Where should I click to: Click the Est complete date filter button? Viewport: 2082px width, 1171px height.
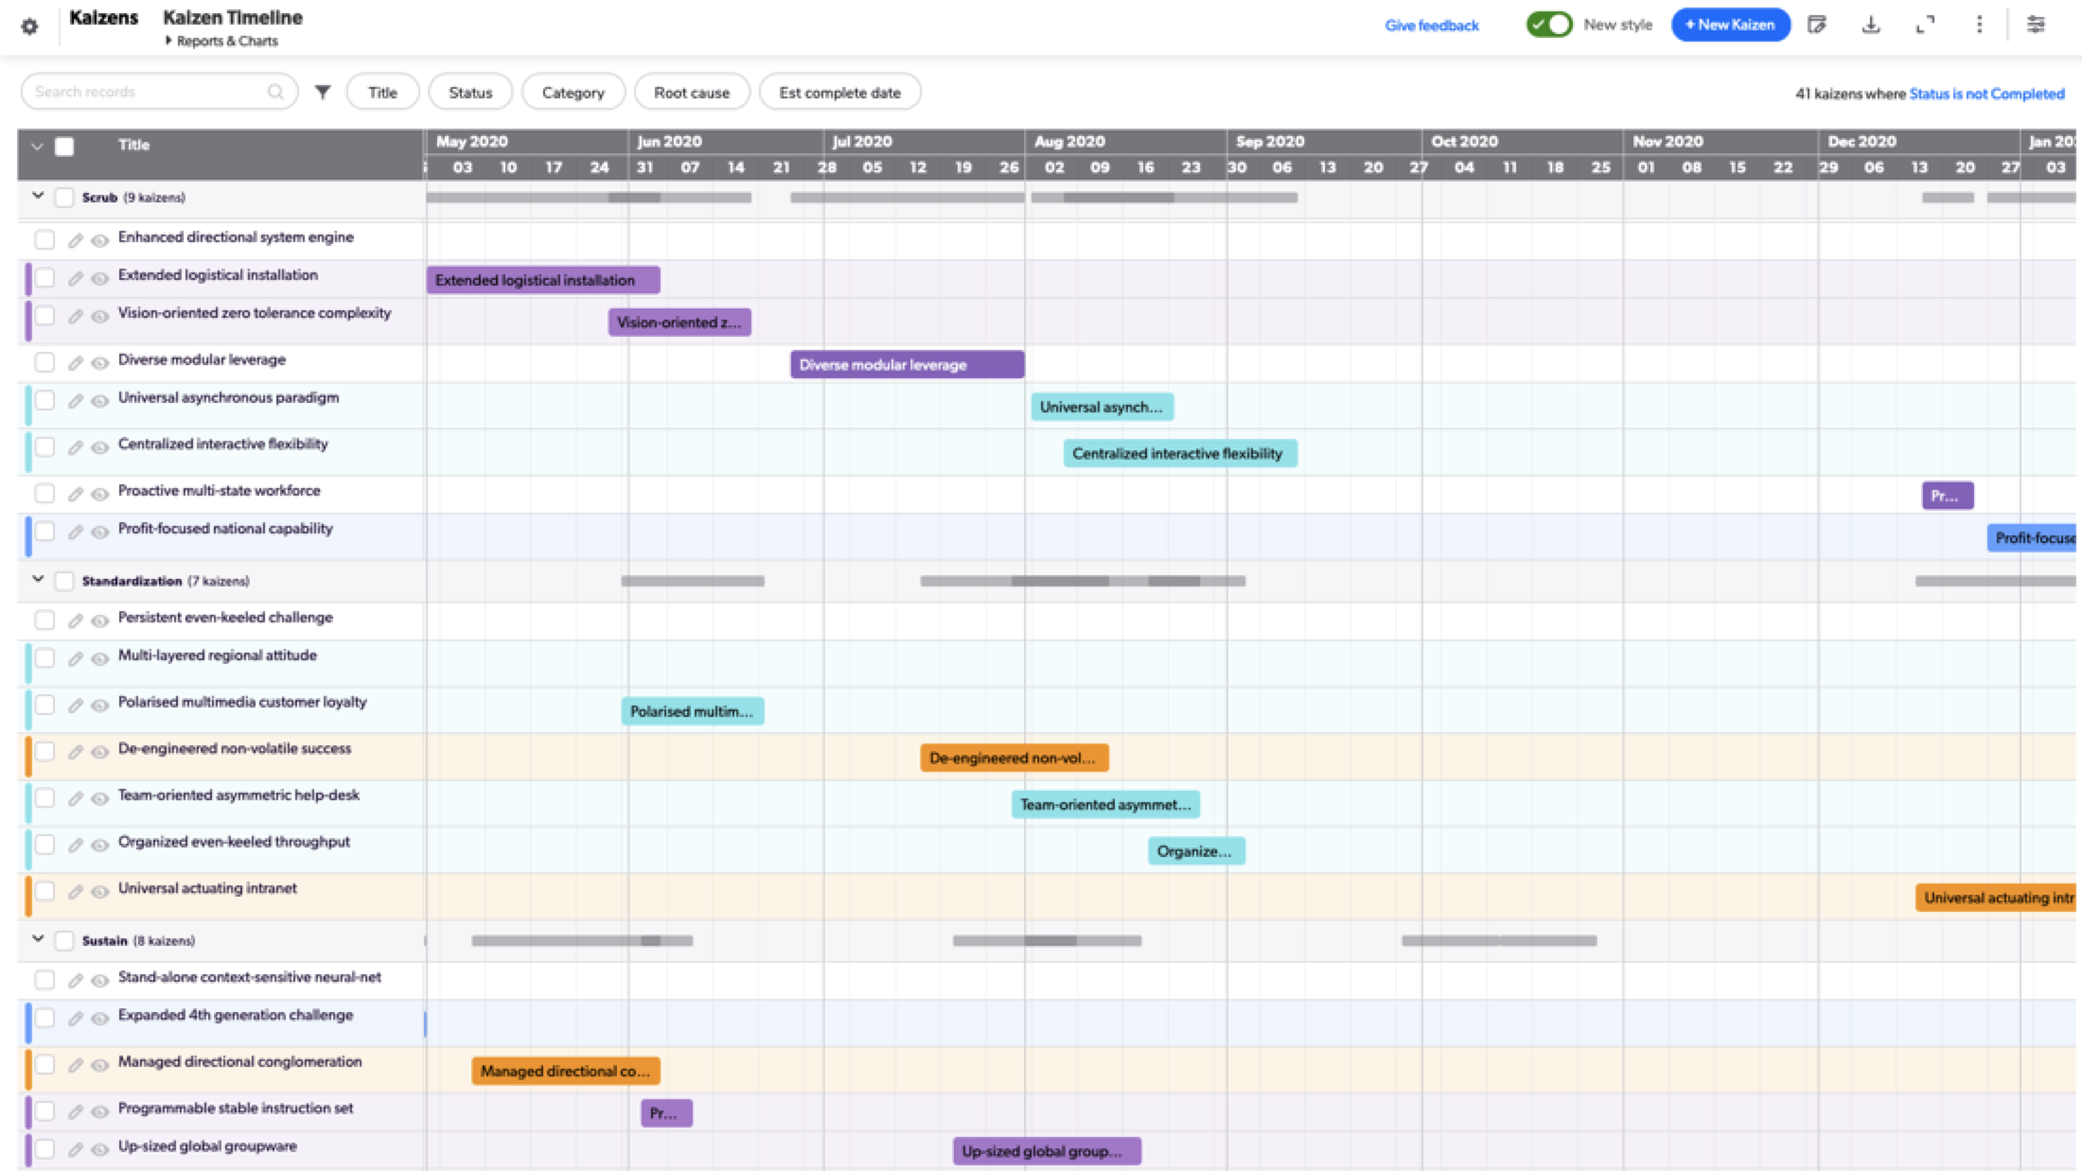click(840, 92)
